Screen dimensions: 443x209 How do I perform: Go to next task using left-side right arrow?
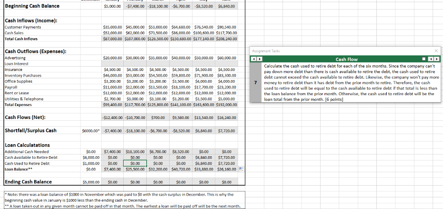coord(260,59)
